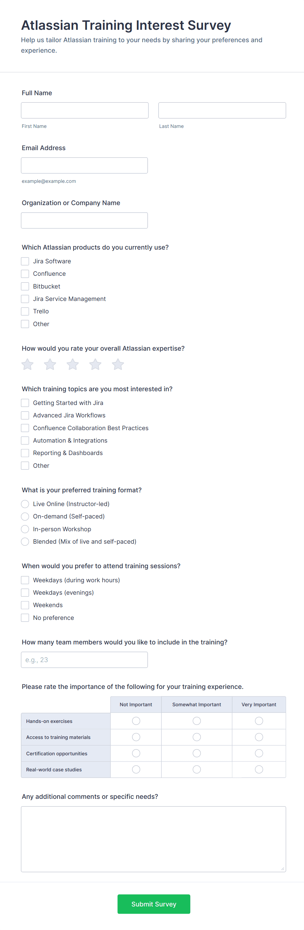
Task: Choose Blended training format option
Action: point(25,541)
